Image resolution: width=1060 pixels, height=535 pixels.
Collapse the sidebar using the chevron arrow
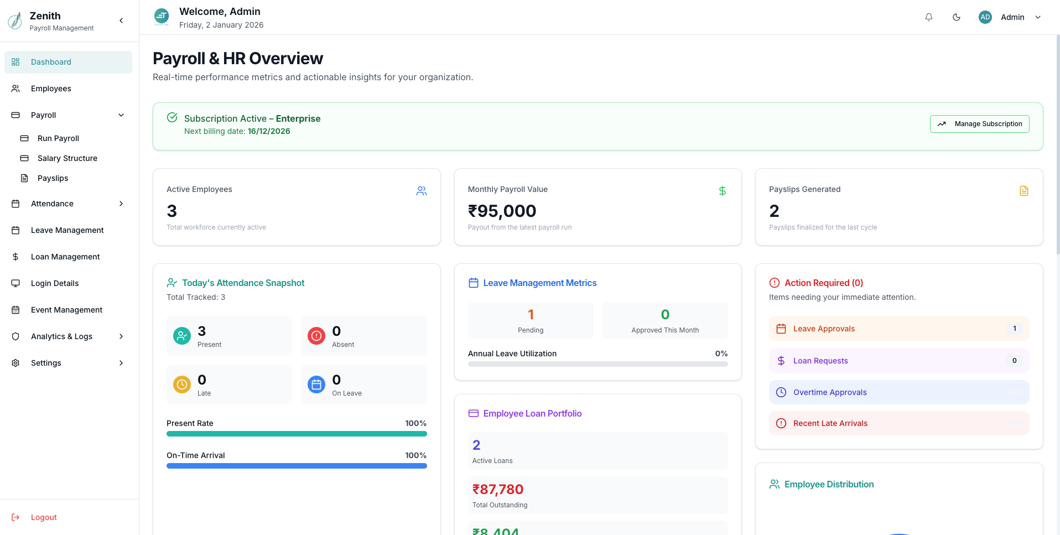tap(121, 20)
